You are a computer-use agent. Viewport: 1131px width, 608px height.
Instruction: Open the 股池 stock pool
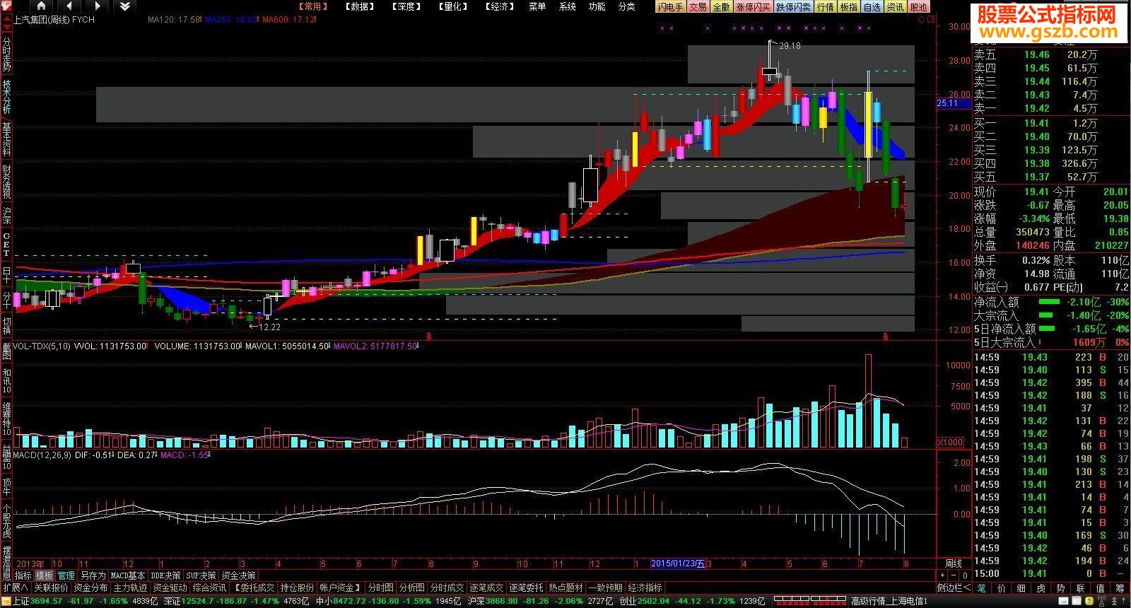pos(918,7)
